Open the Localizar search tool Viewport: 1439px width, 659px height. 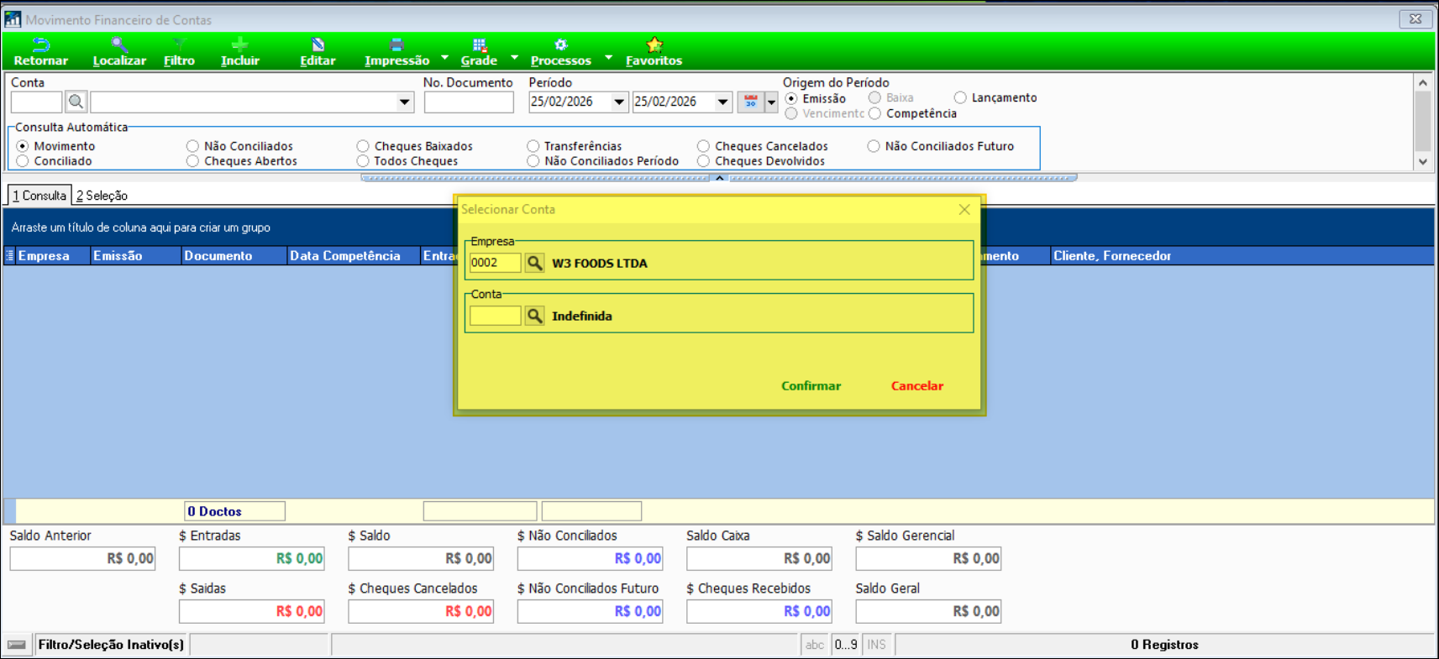[x=119, y=45]
